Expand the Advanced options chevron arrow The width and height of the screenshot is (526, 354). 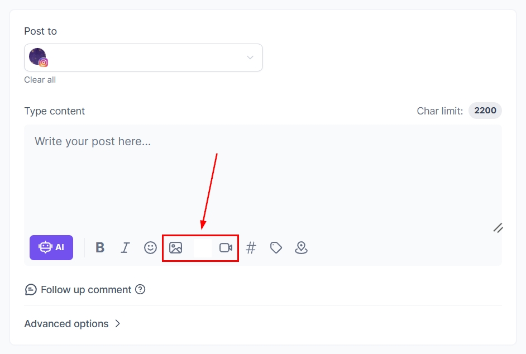click(118, 323)
